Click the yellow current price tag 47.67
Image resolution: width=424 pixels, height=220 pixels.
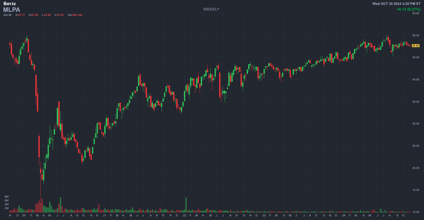(x=416, y=46)
